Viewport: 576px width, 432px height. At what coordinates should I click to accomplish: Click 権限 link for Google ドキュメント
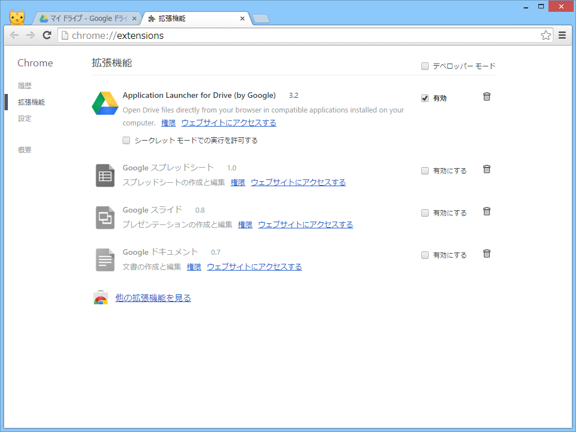click(193, 267)
